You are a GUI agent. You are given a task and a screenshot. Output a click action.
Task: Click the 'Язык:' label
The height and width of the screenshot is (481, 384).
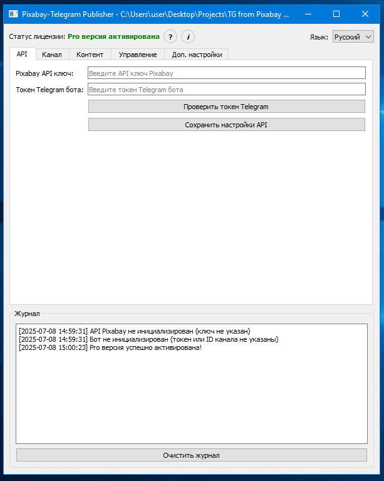(x=319, y=37)
